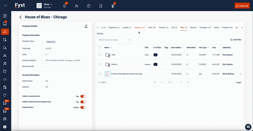Sort files by Date Added column
Image resolution: width=253 pixels, height=131 pixels.
point(177,48)
